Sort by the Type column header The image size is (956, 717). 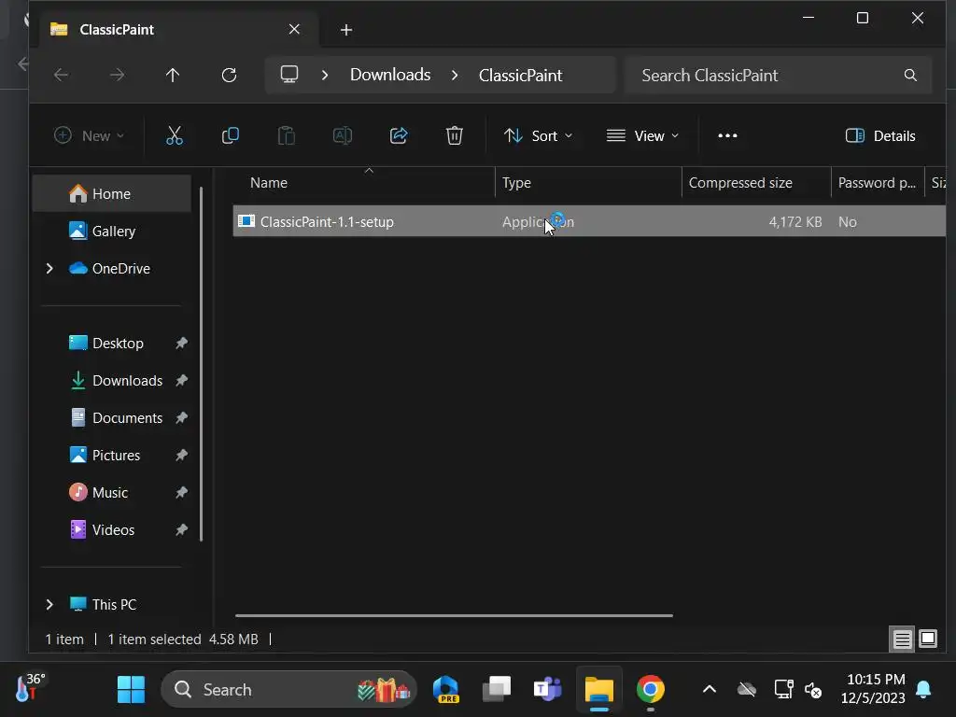click(x=588, y=182)
